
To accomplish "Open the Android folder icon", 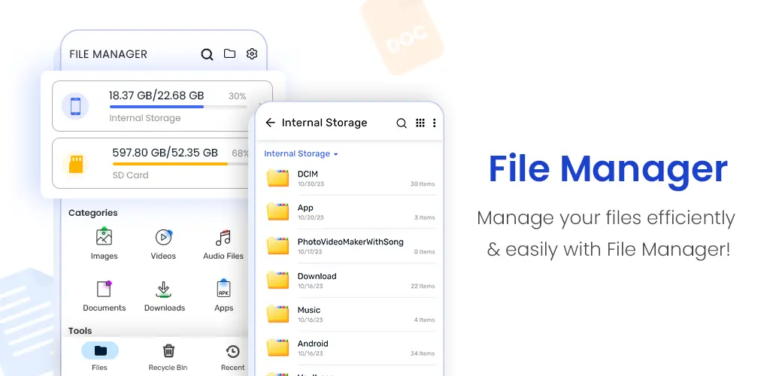I will [278, 347].
